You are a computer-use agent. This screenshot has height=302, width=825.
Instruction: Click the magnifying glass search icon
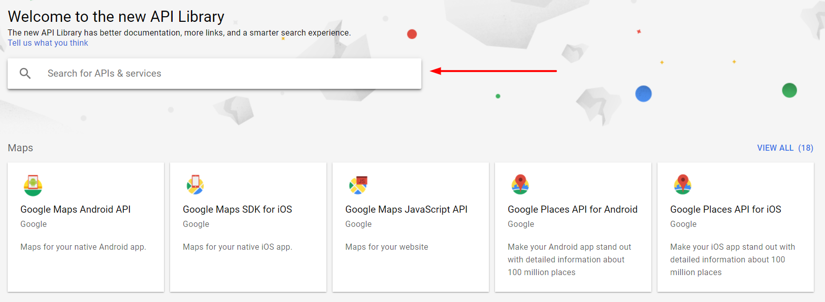tap(25, 74)
